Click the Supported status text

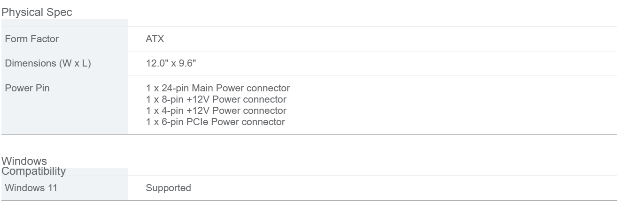[168, 188]
